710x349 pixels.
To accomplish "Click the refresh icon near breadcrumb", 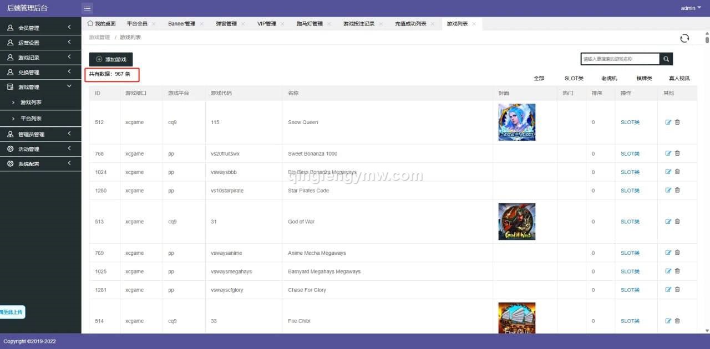I will coord(684,38).
